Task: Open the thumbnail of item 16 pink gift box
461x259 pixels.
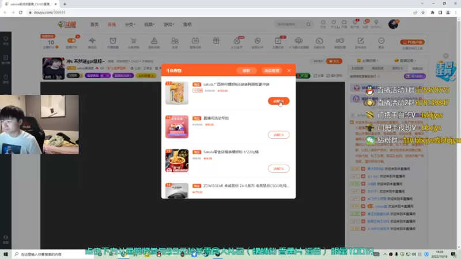Action: [177, 127]
